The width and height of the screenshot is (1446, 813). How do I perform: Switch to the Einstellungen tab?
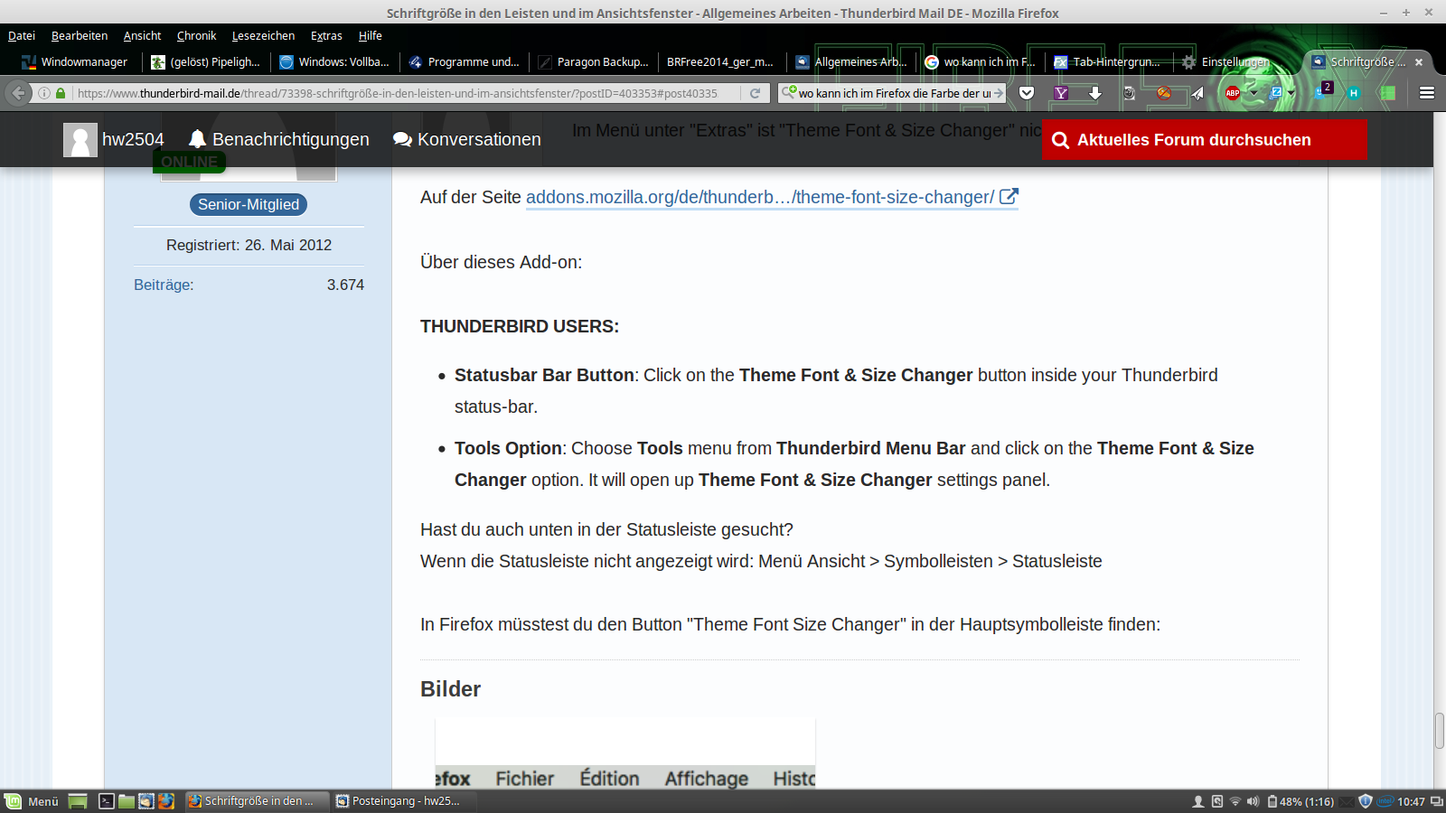point(1237,62)
